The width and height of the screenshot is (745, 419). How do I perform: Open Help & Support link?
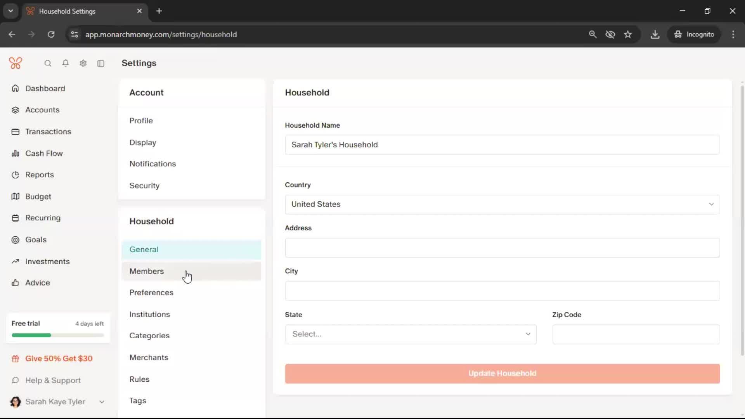pyautogui.click(x=53, y=381)
